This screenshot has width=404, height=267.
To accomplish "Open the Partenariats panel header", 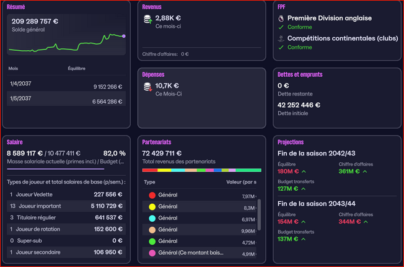I will pos(156,142).
